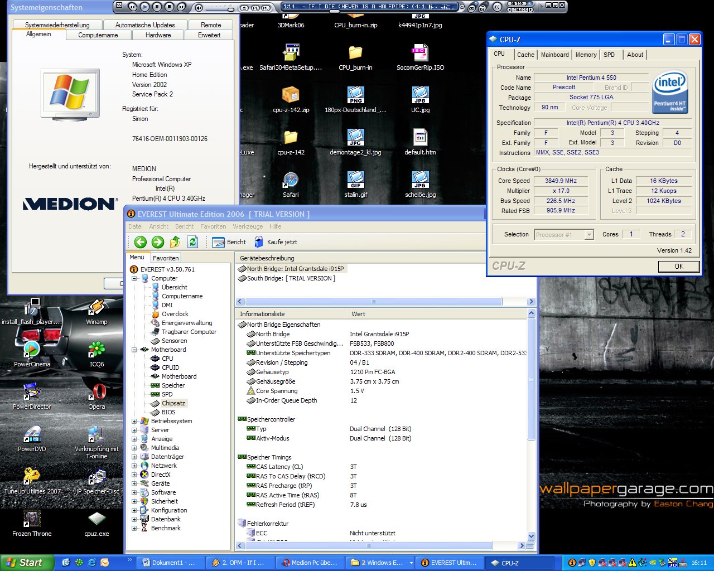Select Overclock in the EVEREST tree
This screenshot has height=571, width=714.
click(170, 314)
